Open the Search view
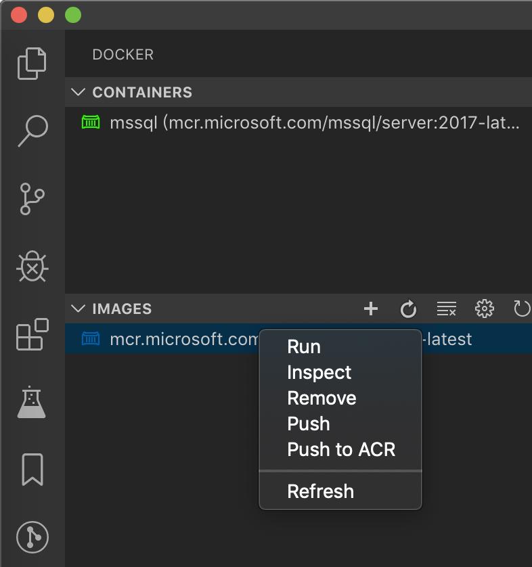The image size is (532, 567). pos(32,131)
